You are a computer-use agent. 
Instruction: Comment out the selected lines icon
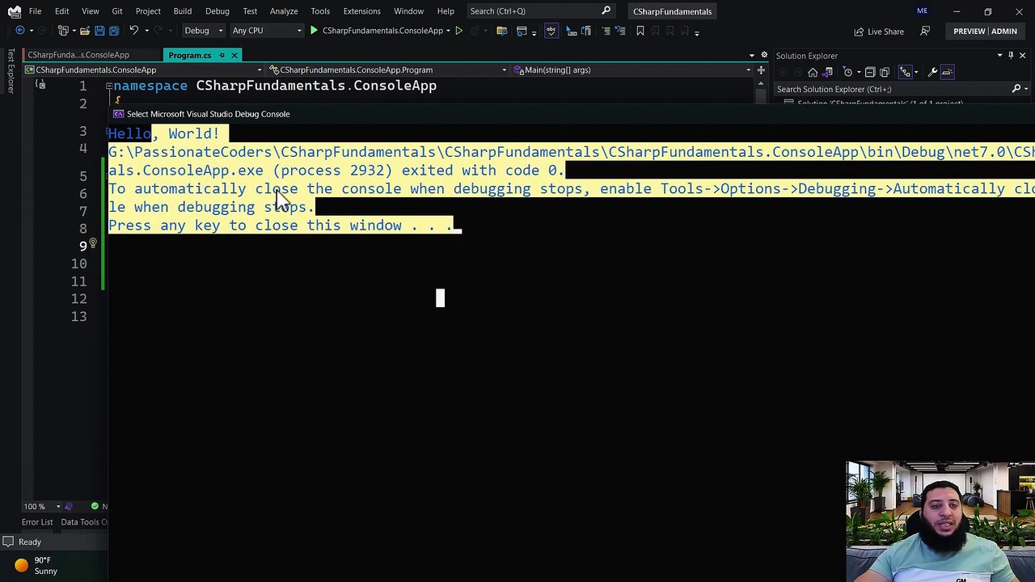[x=606, y=31]
